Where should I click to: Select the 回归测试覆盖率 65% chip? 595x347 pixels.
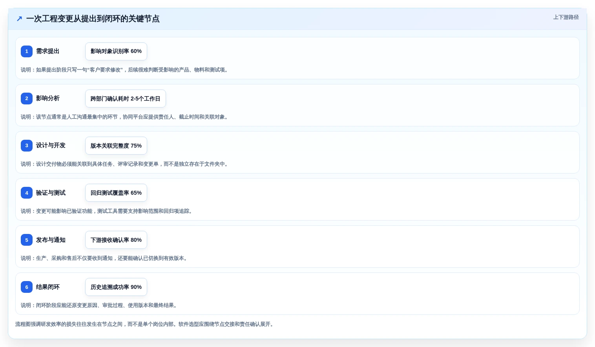point(116,193)
